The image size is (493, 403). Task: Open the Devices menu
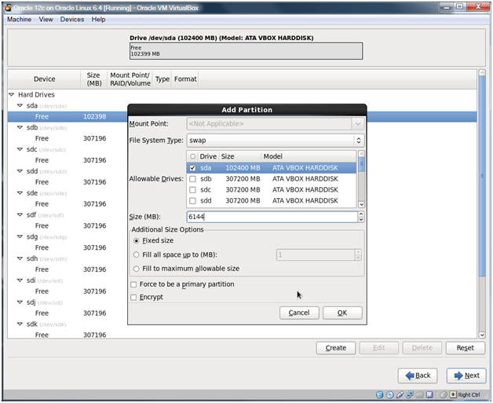click(71, 19)
